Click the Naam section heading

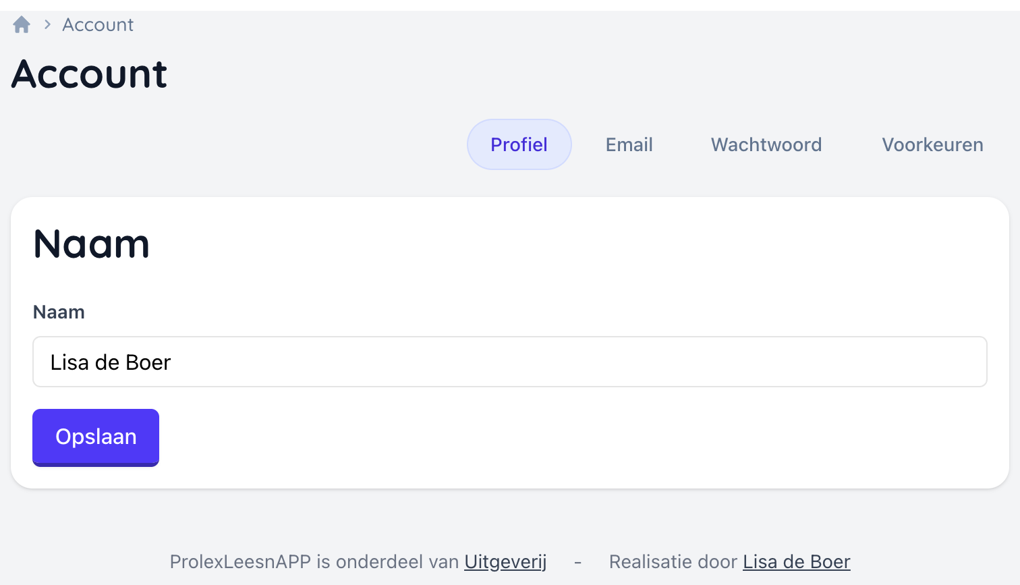[91, 244]
